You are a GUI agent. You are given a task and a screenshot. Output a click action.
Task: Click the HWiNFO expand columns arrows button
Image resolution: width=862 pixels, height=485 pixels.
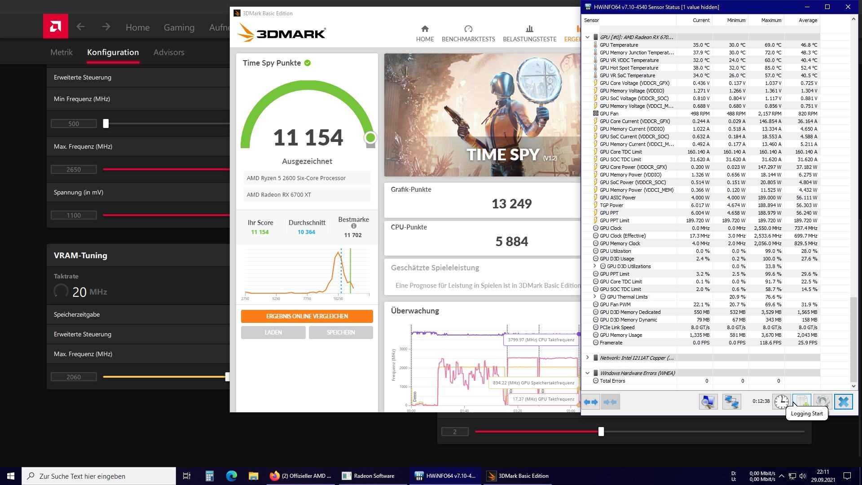pyautogui.click(x=591, y=402)
